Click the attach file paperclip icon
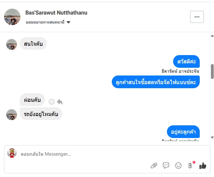 [x=154, y=166]
